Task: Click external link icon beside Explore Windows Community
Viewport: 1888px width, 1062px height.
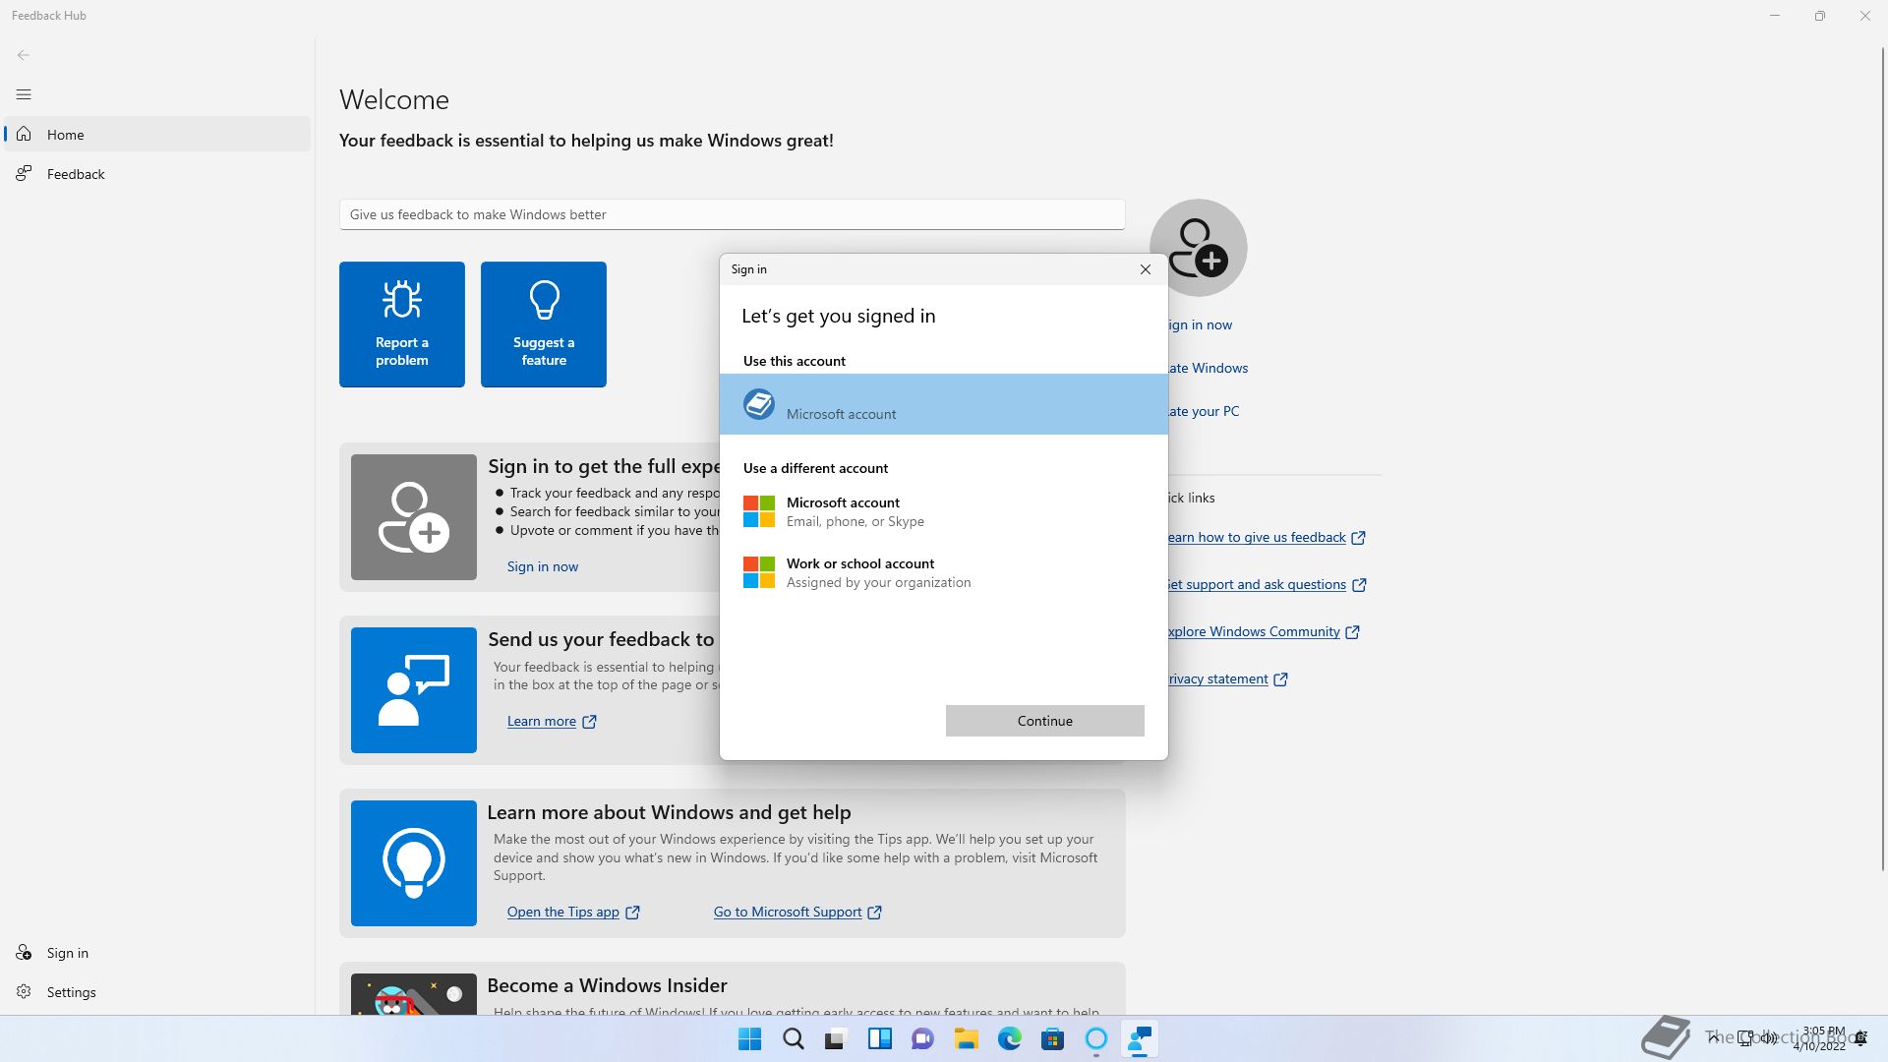Action: coord(1352,632)
